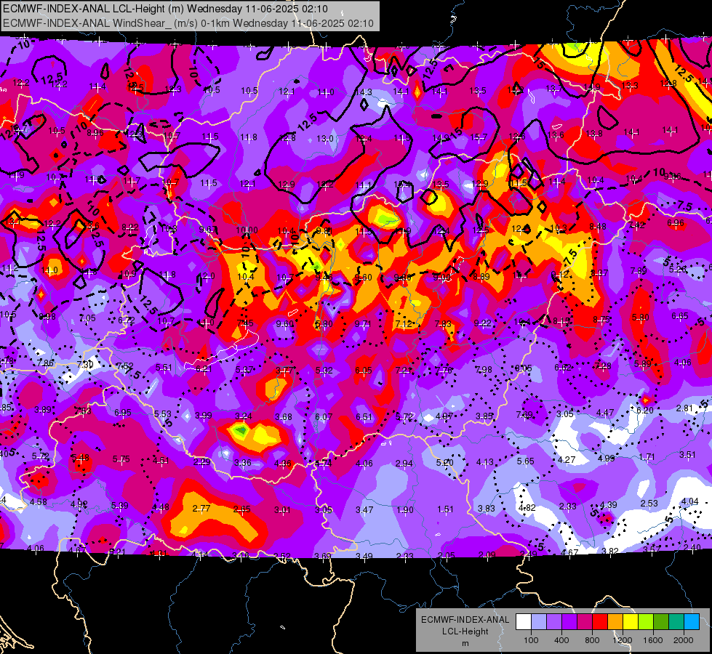
Task: Click the grid value 15.7
Action: 479,137
